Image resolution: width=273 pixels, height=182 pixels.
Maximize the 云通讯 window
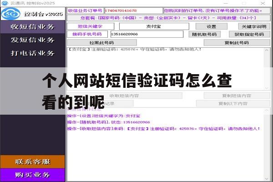pyautogui.click(x=244, y=3)
